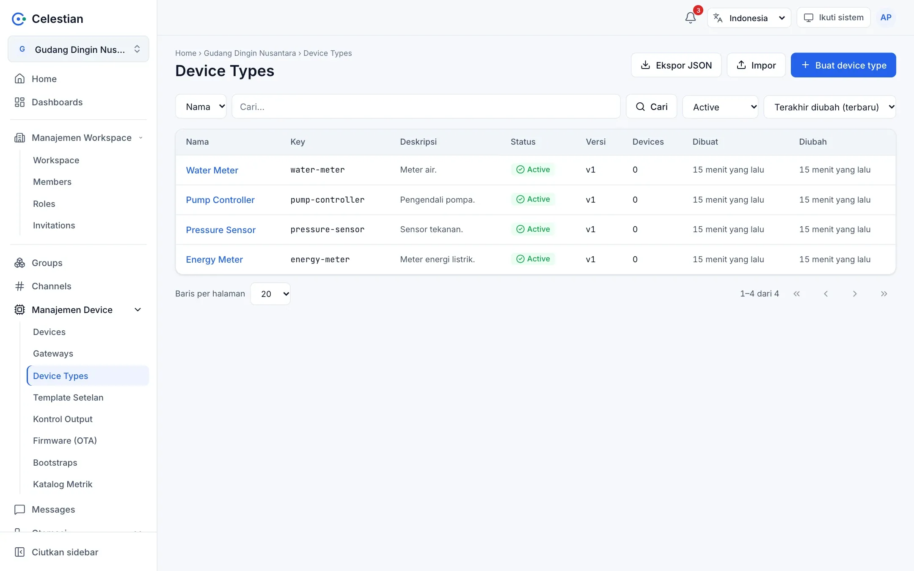Click the Cari search button
914x571 pixels.
tap(652, 107)
